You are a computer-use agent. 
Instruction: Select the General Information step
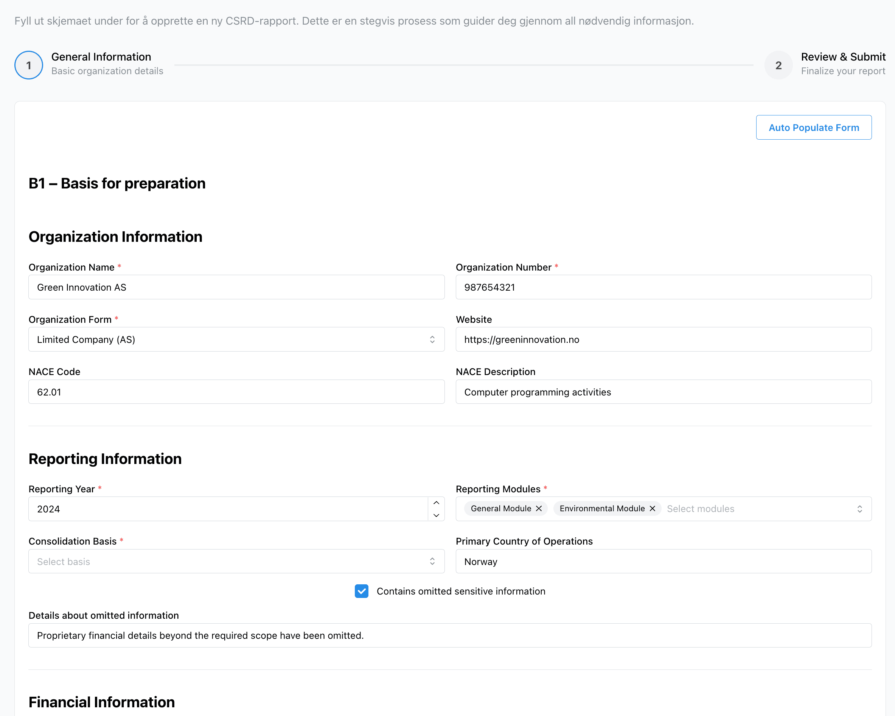coord(101,56)
